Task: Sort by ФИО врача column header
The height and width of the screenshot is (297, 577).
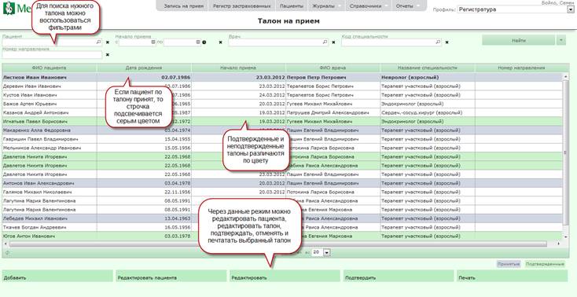Action: coord(333,68)
